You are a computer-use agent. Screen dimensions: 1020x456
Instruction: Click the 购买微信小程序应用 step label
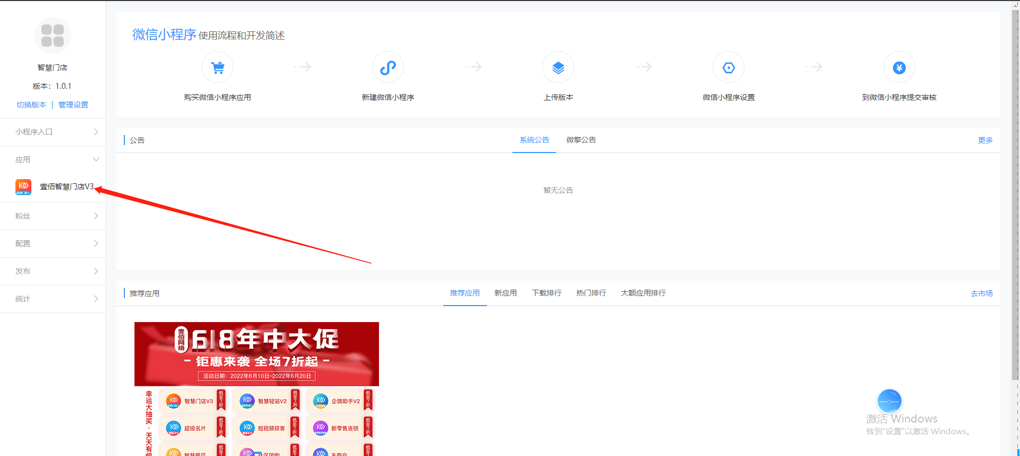[217, 97]
